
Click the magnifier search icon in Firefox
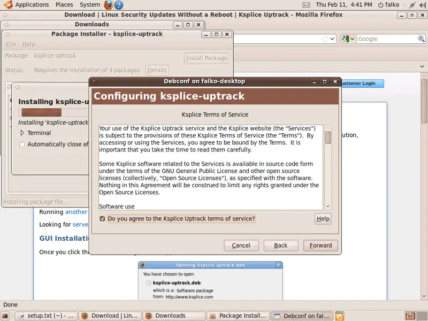point(421,39)
